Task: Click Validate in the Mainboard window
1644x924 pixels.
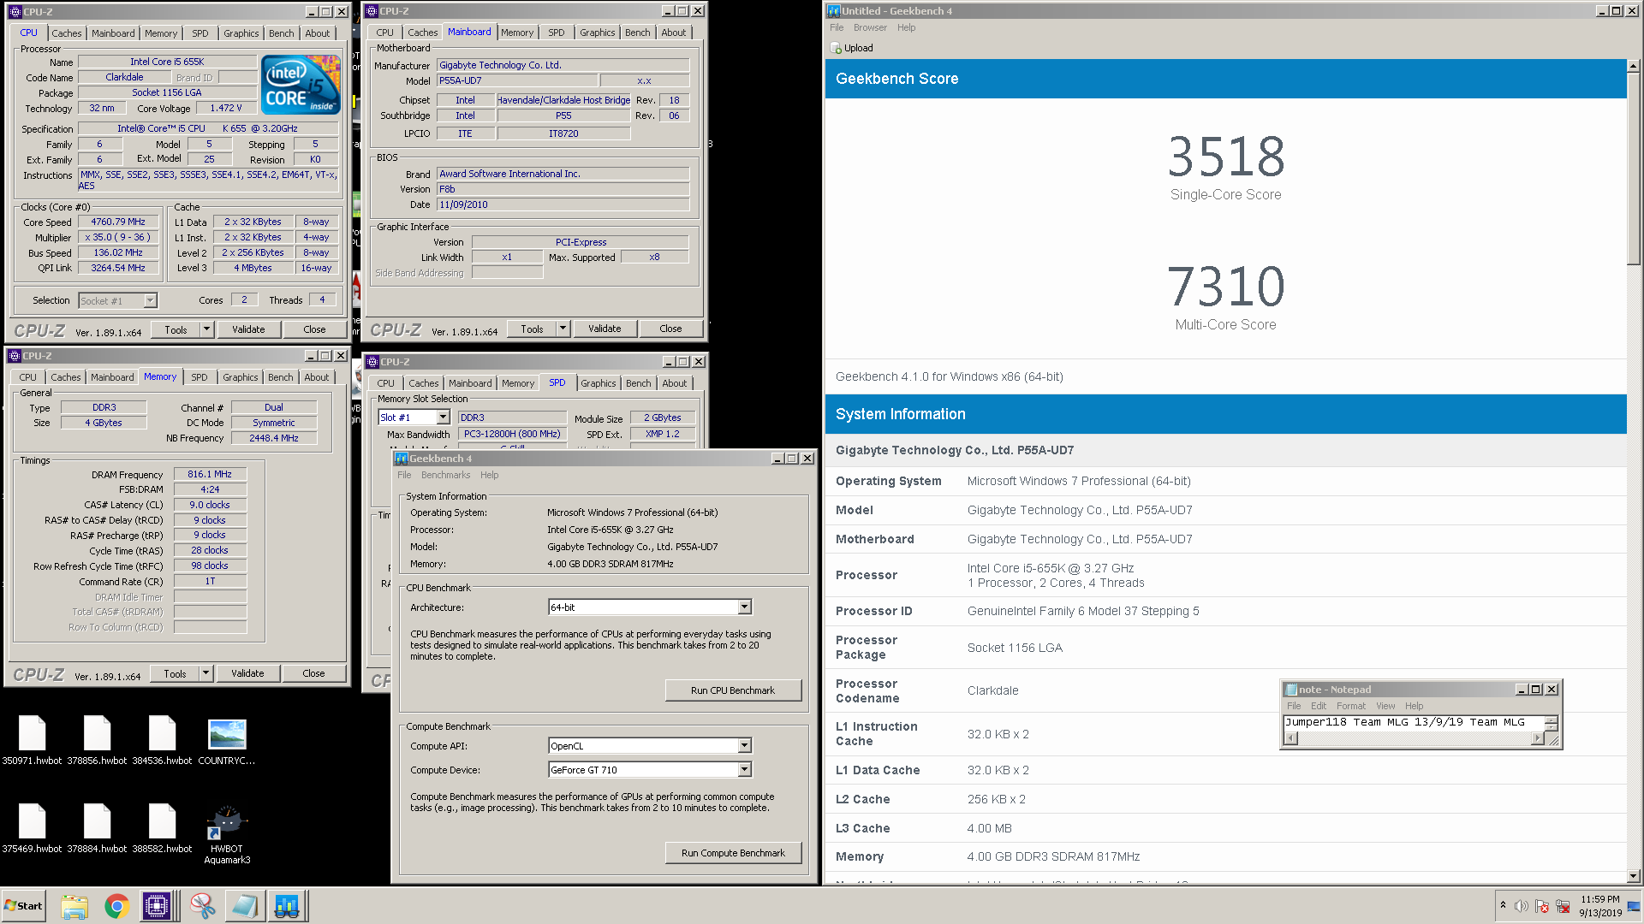Action: tap(605, 329)
